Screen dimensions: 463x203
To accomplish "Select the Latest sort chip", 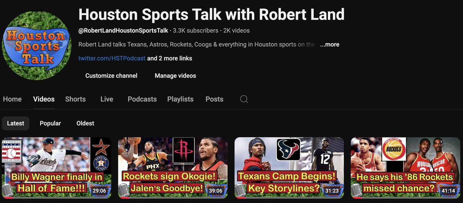I will (x=15, y=123).
